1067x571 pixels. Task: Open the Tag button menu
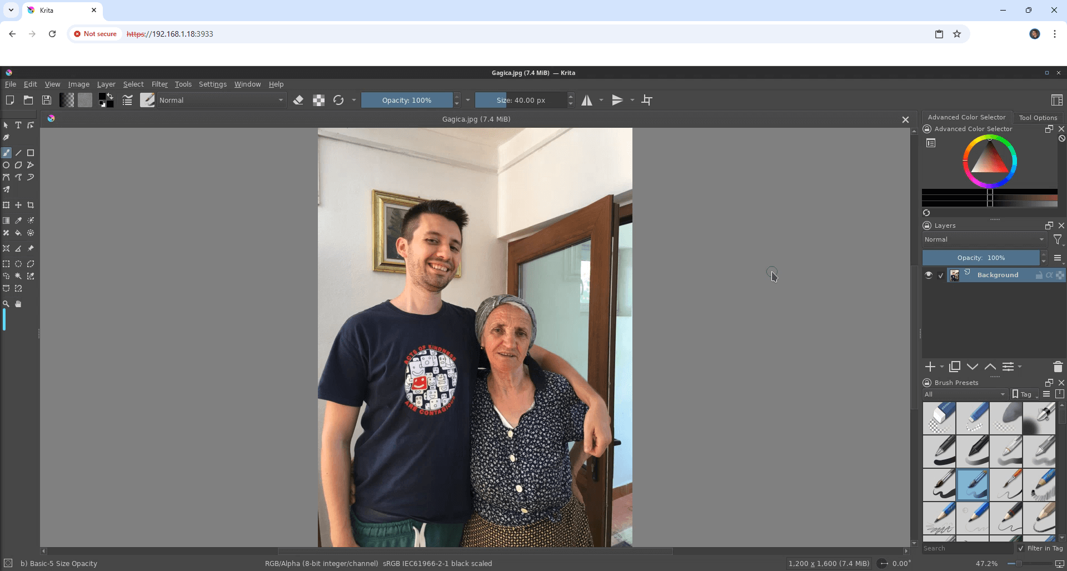click(1025, 394)
